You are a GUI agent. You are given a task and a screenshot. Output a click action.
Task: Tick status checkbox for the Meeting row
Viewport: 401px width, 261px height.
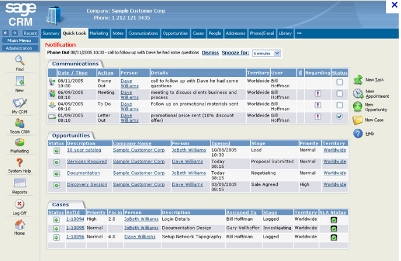tap(339, 93)
